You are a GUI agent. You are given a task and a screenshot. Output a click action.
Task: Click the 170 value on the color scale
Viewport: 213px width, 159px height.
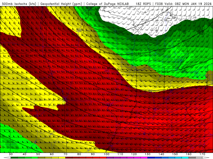203,154
